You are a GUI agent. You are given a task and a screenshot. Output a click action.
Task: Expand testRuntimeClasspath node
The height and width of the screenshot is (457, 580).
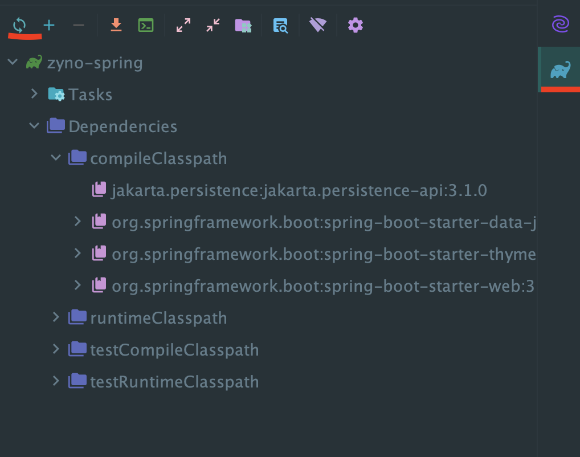[56, 381]
